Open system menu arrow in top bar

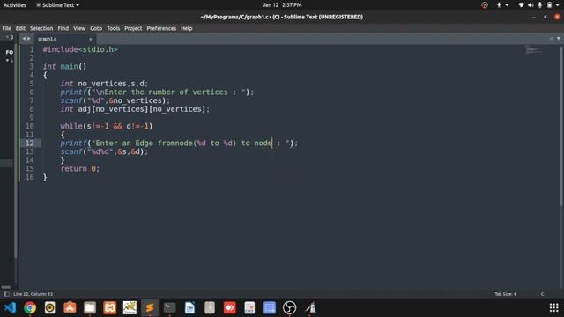(x=558, y=5)
